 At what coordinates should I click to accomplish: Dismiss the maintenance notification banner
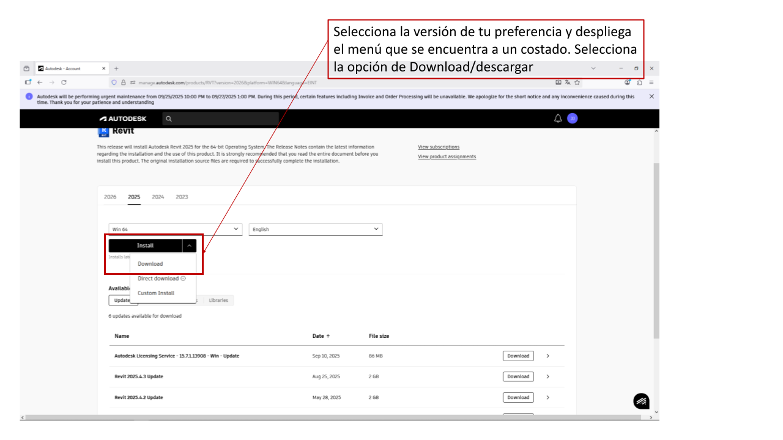[651, 97]
